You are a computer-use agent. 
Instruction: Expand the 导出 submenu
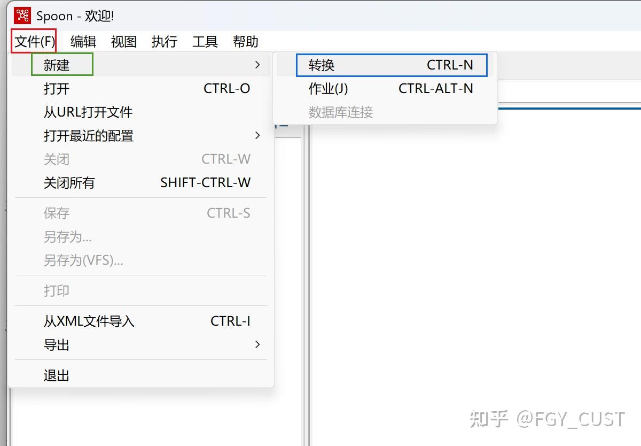57,344
